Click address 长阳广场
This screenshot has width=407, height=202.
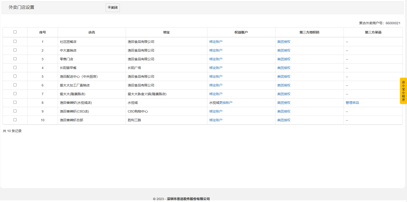(135, 68)
